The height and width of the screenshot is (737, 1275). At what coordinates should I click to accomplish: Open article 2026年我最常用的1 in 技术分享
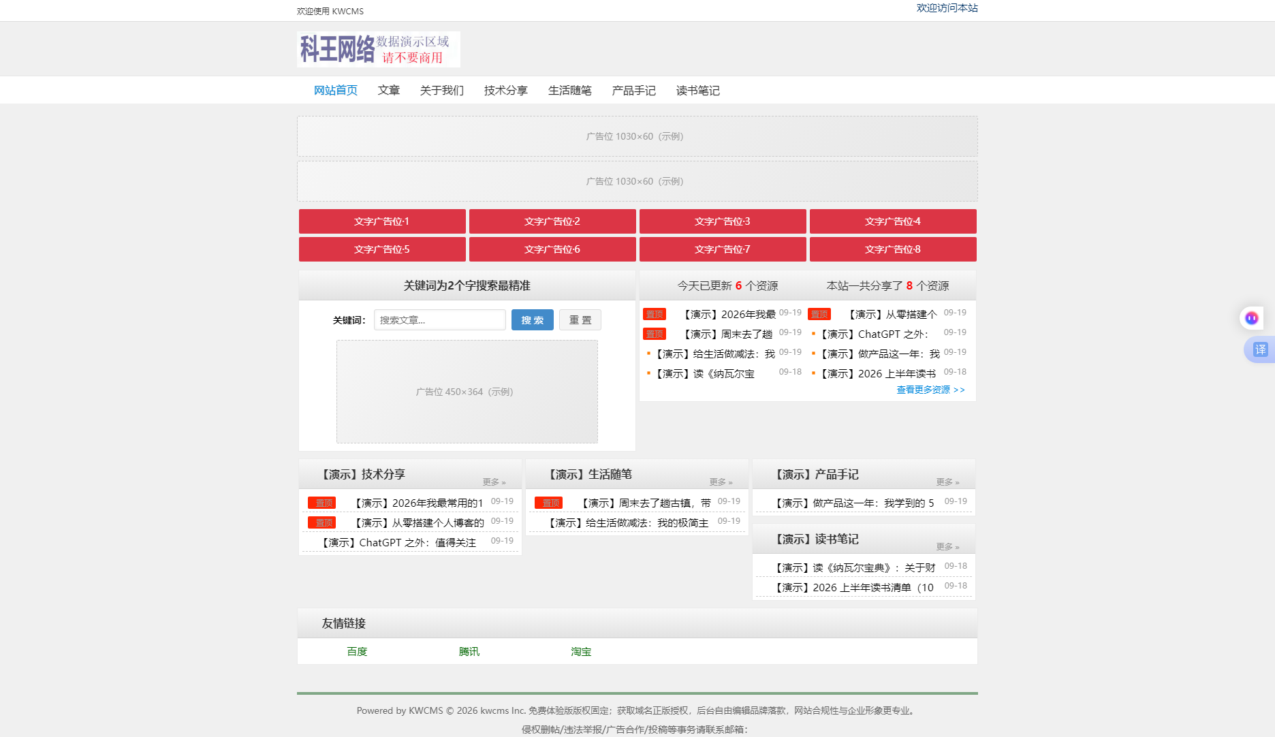pyautogui.click(x=419, y=503)
